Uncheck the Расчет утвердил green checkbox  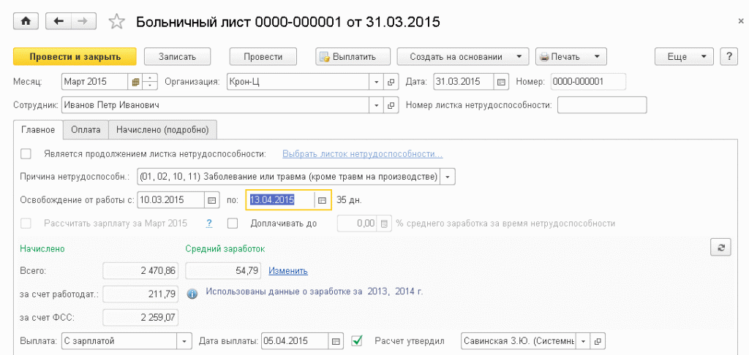pyautogui.click(x=357, y=340)
